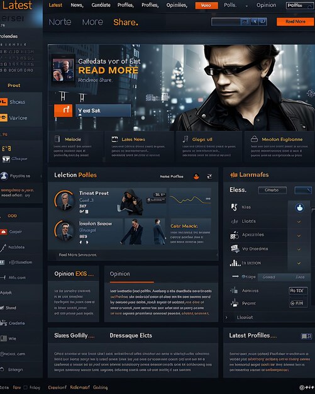Click the Lates News card icon

click(x=114, y=139)
